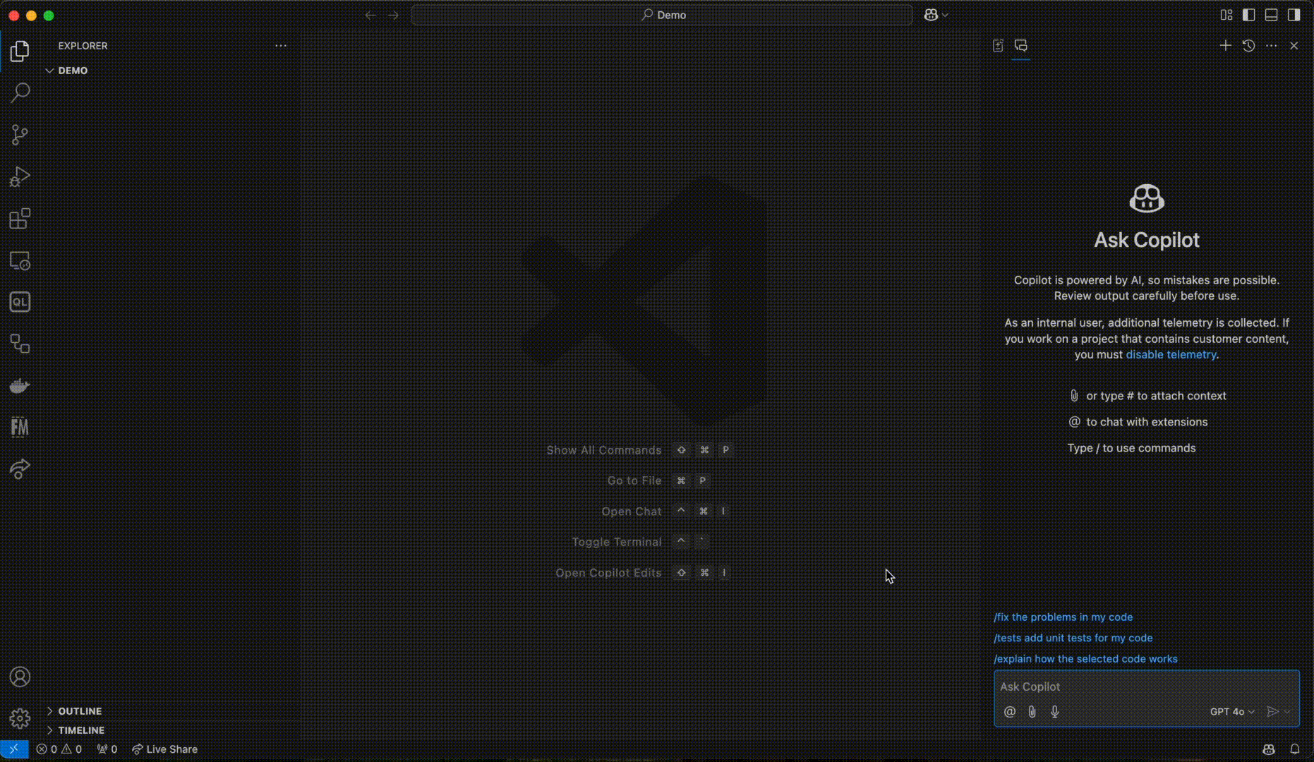Click Live Share in status bar
The height and width of the screenshot is (762, 1314).
click(164, 749)
